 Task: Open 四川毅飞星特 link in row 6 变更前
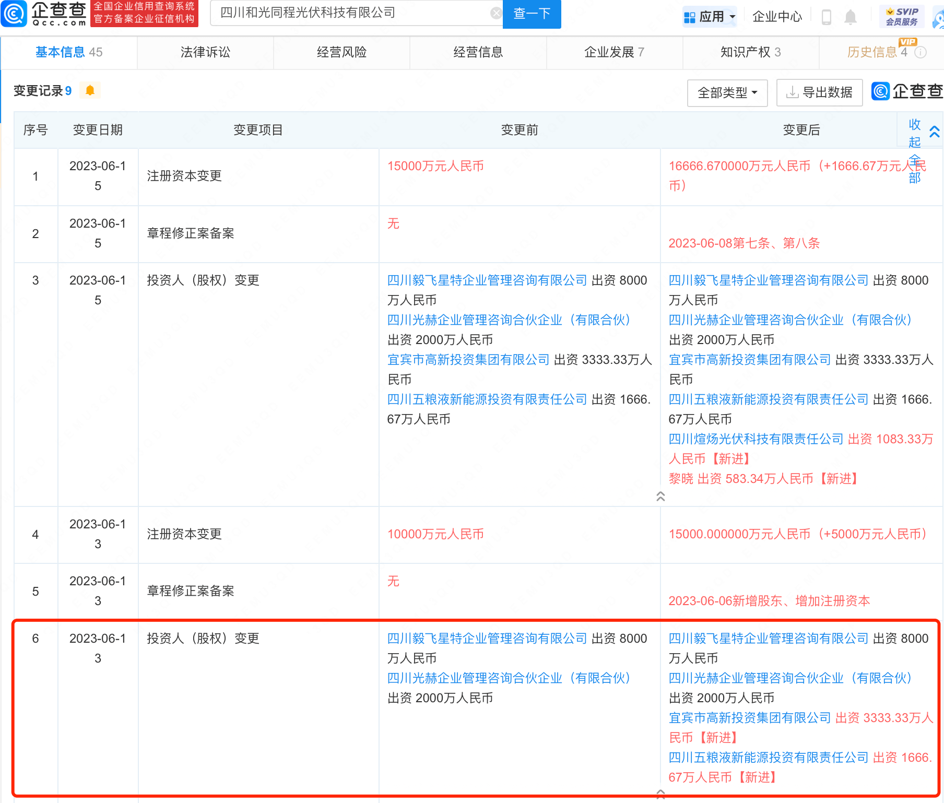[x=487, y=639]
